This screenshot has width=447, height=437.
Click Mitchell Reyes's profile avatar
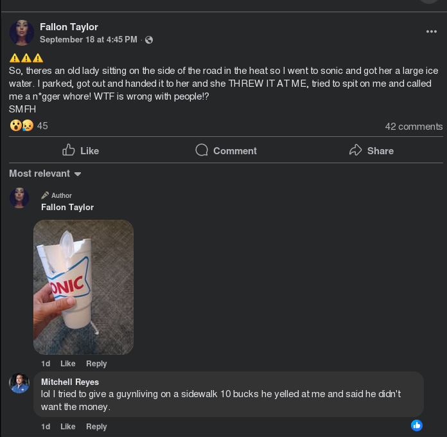pyautogui.click(x=19, y=383)
